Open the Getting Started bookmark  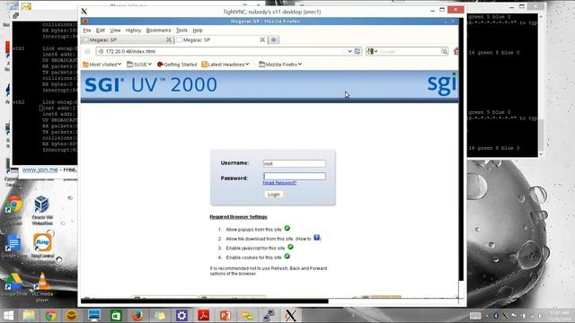coord(177,65)
